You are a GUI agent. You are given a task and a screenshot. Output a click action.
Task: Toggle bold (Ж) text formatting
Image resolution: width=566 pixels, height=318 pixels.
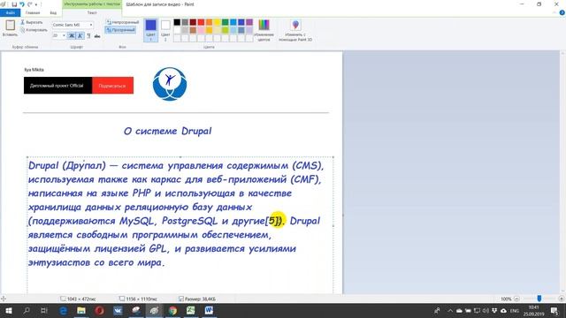point(72,35)
